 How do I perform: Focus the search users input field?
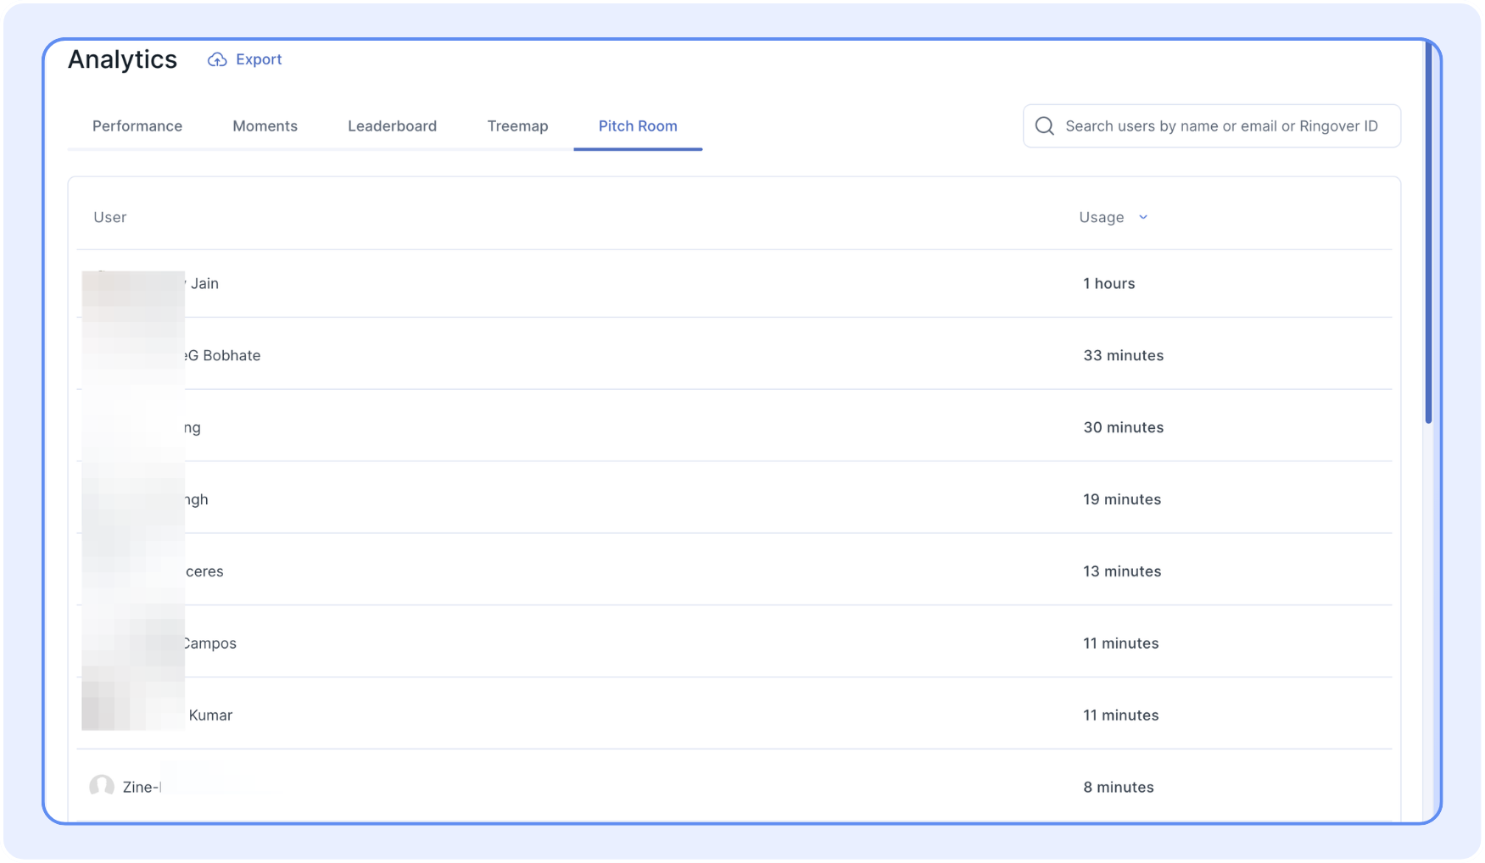[x=1221, y=126]
